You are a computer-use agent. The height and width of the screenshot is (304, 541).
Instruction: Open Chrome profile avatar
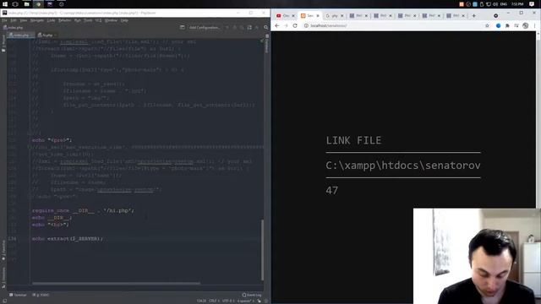pos(525,26)
